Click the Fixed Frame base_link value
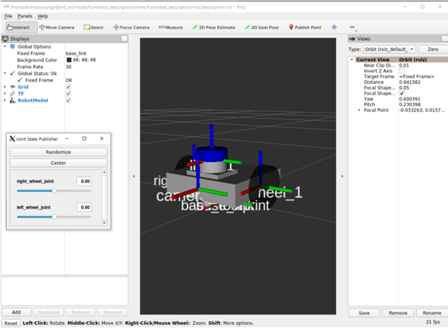Viewport: 448px width, 328px height. click(x=76, y=53)
